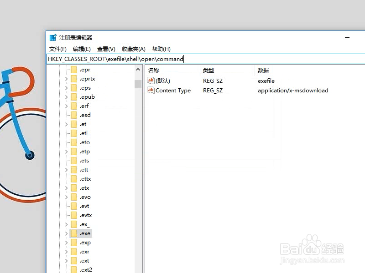Select the (默认) value name
This screenshot has width=365, height=273.
pos(163,81)
